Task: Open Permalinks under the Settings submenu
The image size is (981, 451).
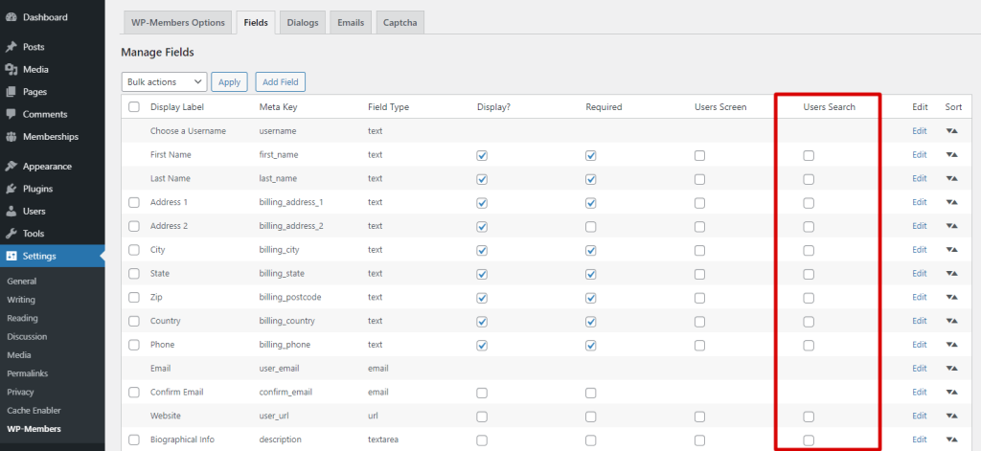Action: click(x=26, y=373)
